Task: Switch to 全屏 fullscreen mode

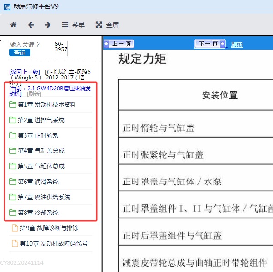Action: pyautogui.click(x=107, y=25)
